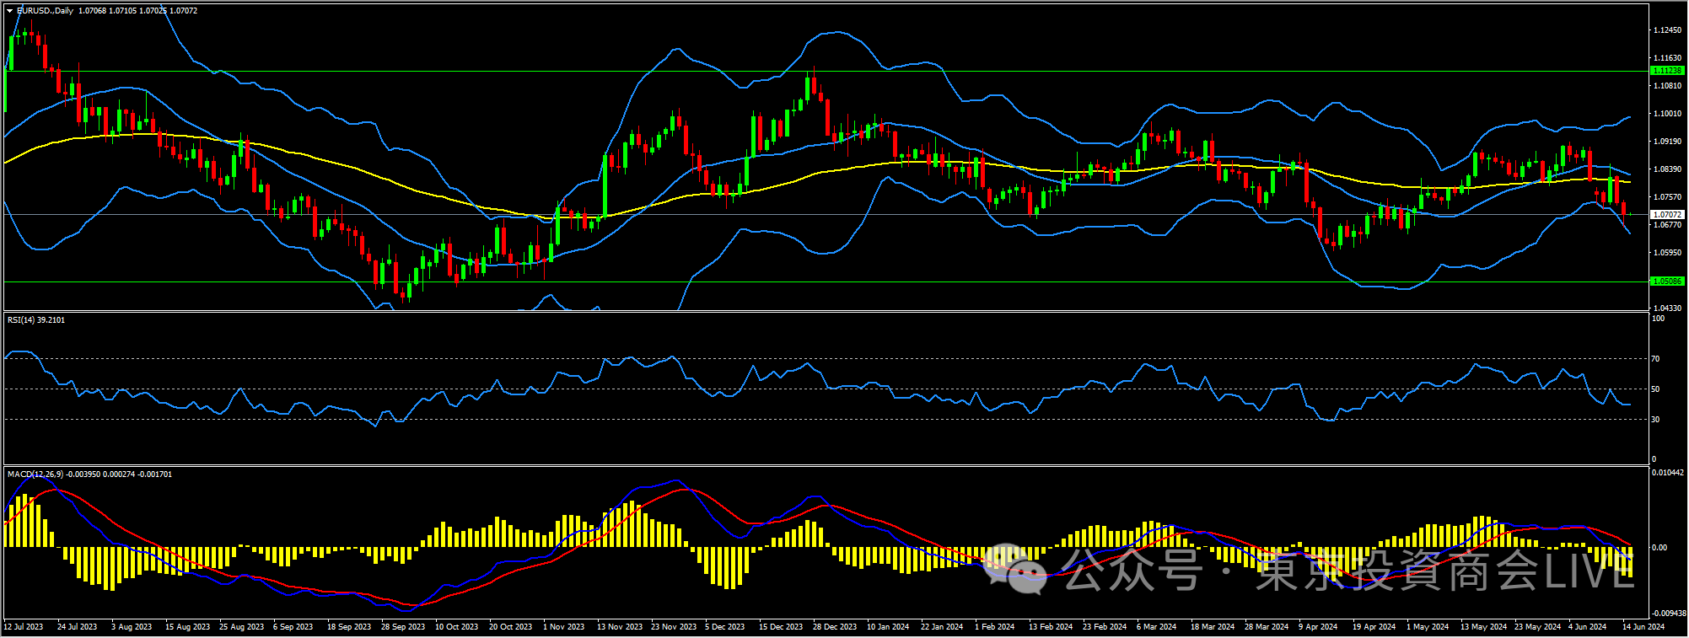Click the 9 Apr 2024 date label

tap(1319, 627)
